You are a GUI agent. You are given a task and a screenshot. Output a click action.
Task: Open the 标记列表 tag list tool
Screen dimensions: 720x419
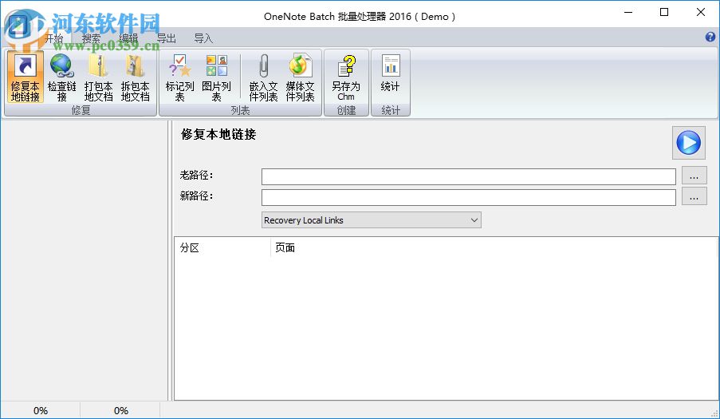click(179, 77)
